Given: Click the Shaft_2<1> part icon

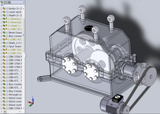Looking at the screenshot, I should [x=4, y=43].
